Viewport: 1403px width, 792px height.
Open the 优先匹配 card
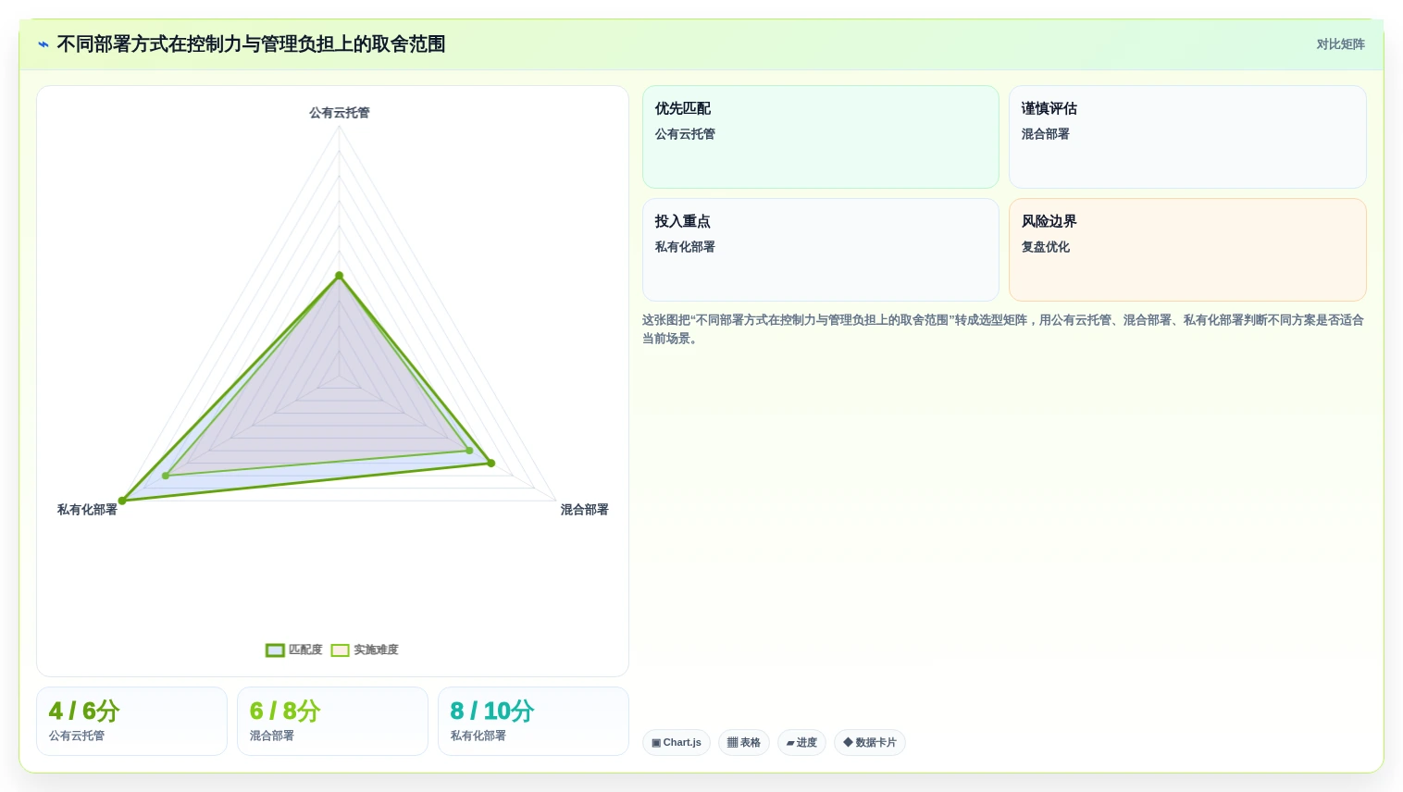click(x=821, y=137)
